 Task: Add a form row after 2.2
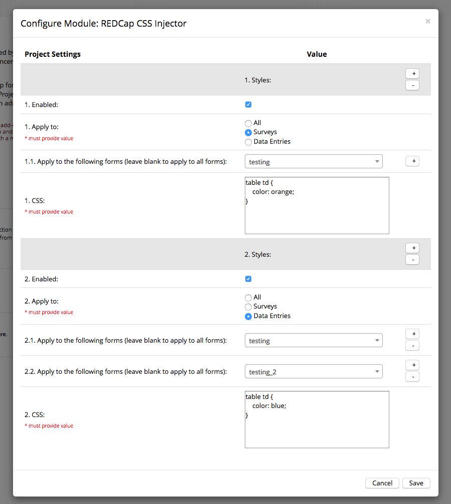[412, 365]
